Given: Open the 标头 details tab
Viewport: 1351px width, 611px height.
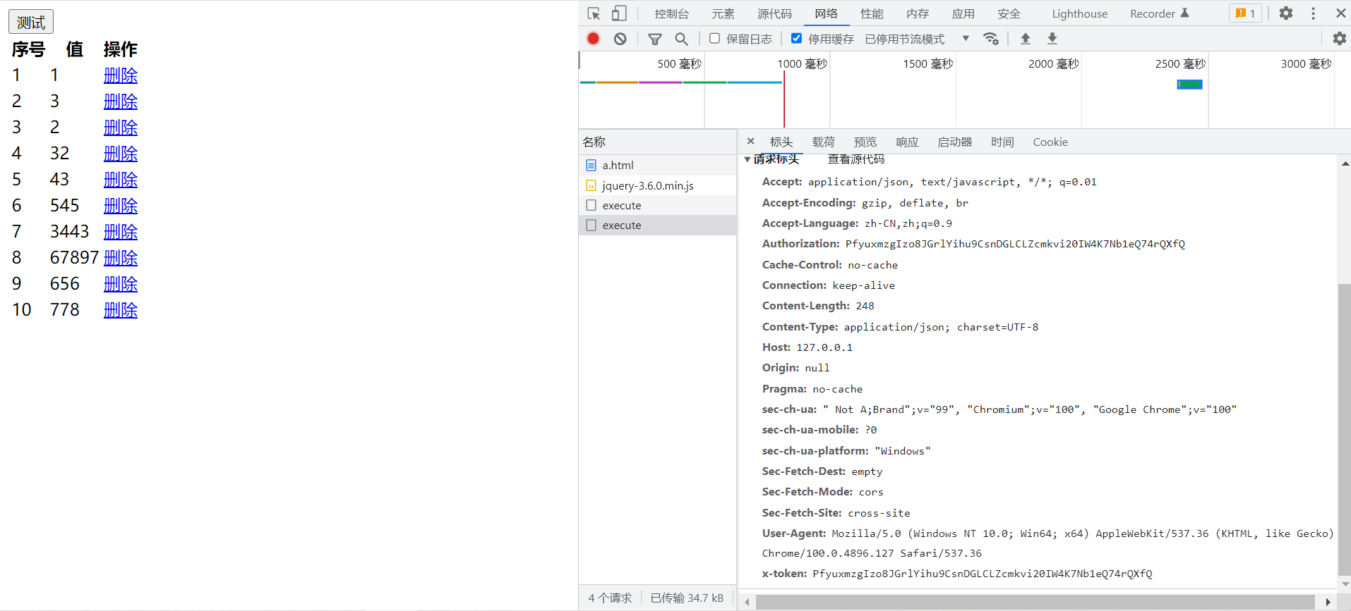Looking at the screenshot, I should 781,142.
